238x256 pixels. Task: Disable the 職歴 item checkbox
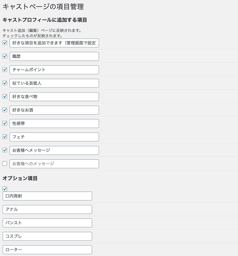tap(4, 56)
